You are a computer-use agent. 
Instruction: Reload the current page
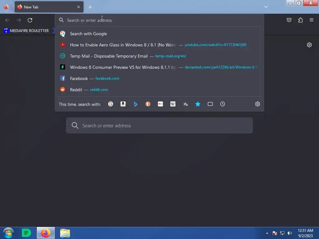(x=30, y=20)
